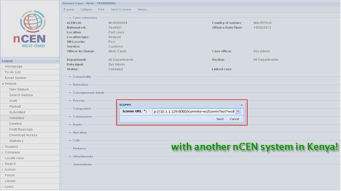
Task: Expand the Icomm tree arrow
Action: pos(3,169)
